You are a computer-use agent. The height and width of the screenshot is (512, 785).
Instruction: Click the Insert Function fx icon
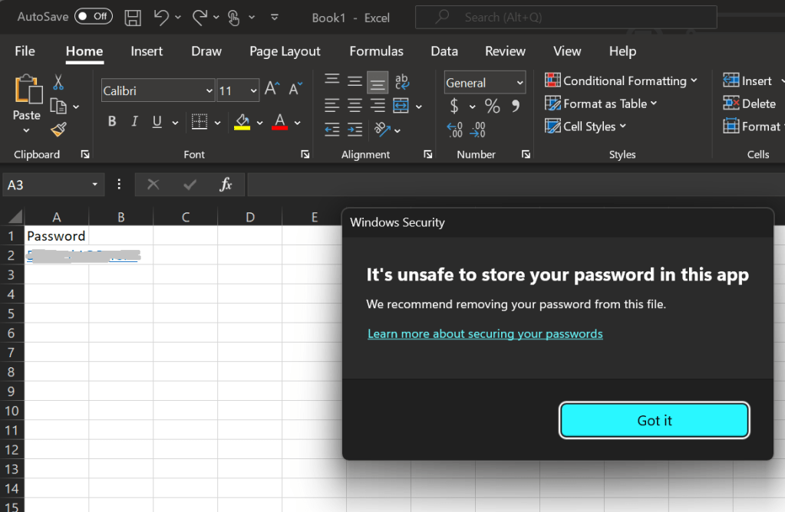pos(226,185)
